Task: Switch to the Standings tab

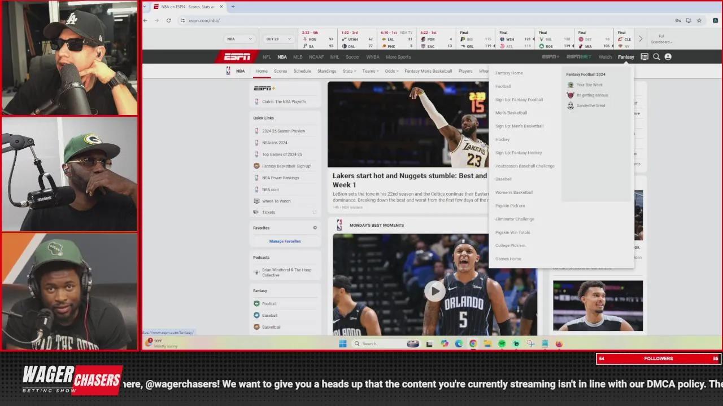Action: click(326, 71)
